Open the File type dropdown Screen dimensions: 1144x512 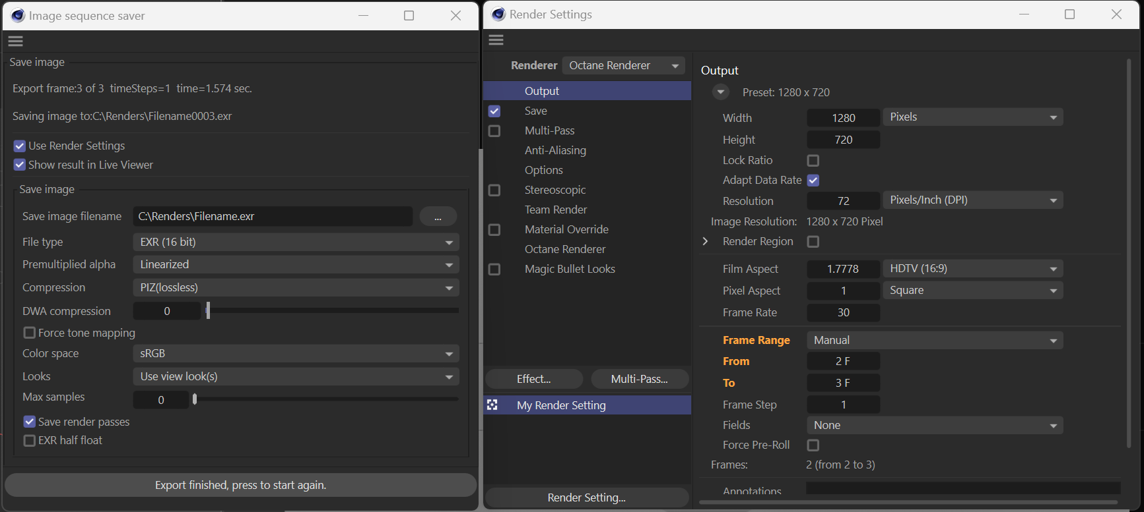tap(296, 242)
